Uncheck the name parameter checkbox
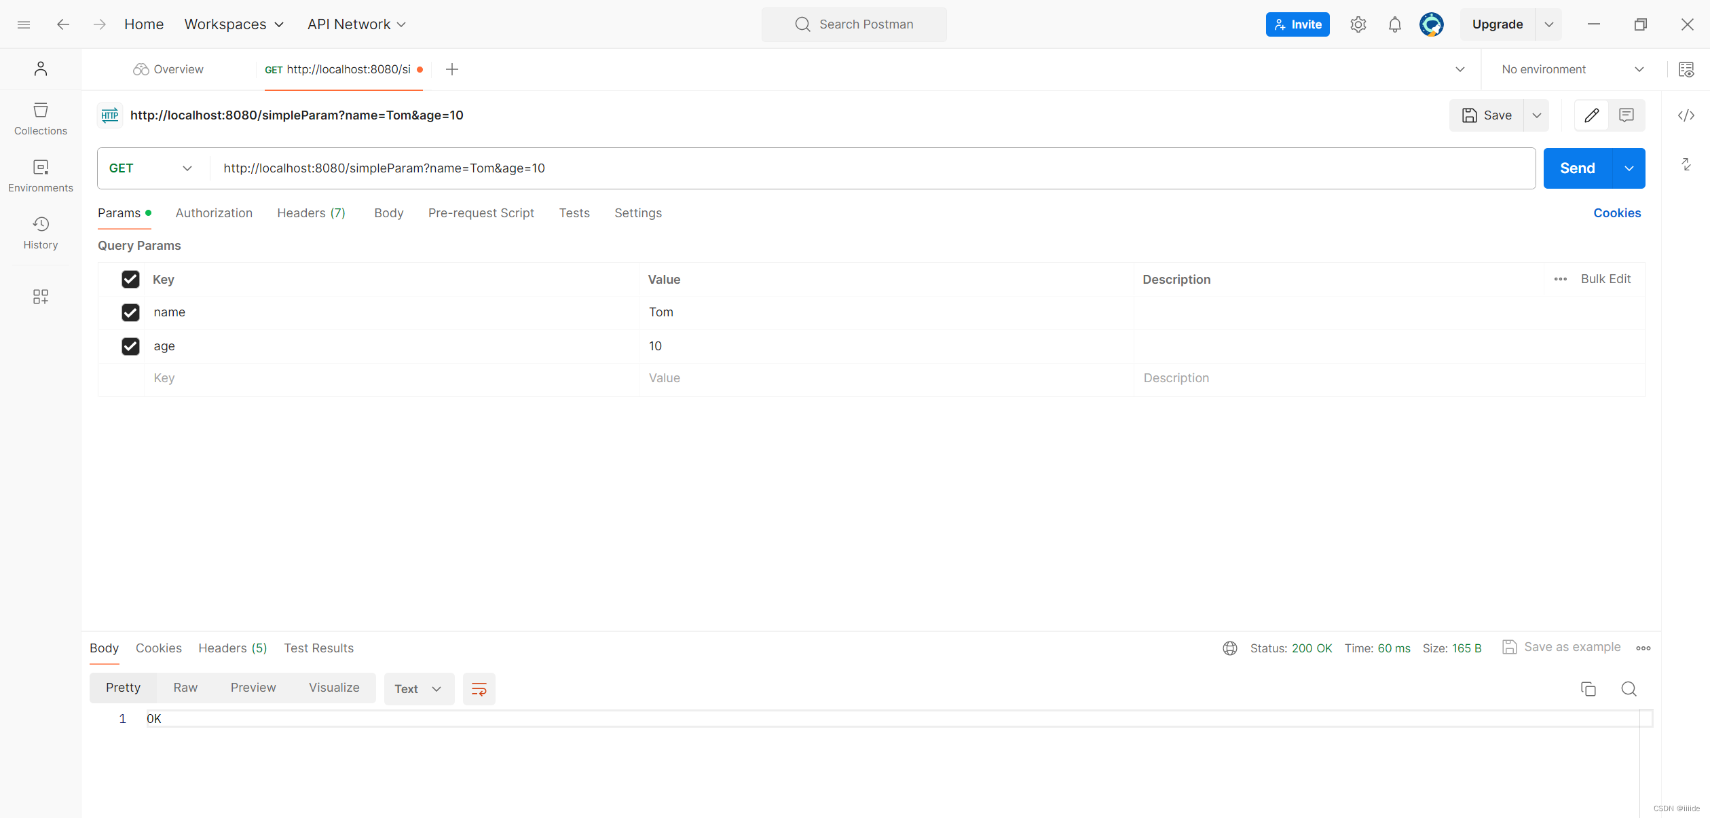The width and height of the screenshot is (1710, 818). coord(130,312)
